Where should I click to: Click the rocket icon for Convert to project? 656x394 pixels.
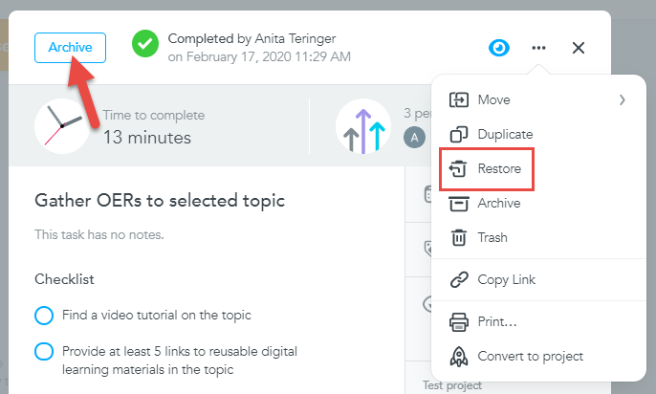(459, 357)
